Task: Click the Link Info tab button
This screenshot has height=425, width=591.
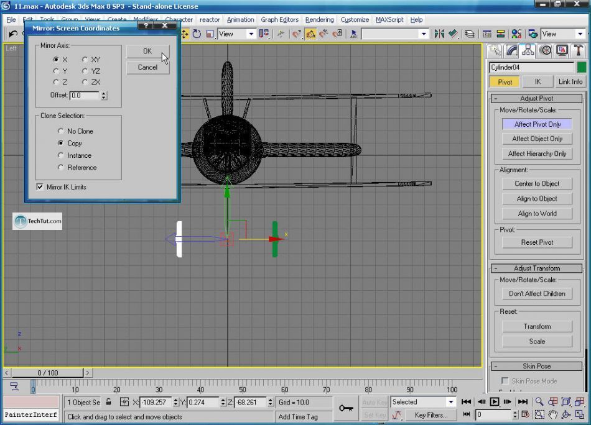Action: 570,81
